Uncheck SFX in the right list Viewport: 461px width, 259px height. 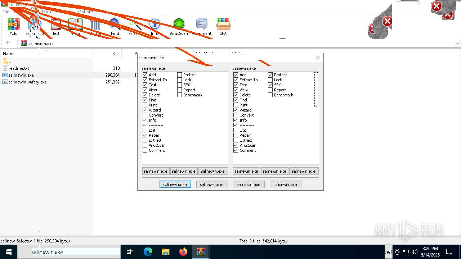click(x=270, y=85)
